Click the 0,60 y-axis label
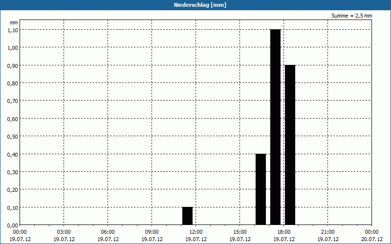Viewport: 391px width, 244px height. point(13,119)
